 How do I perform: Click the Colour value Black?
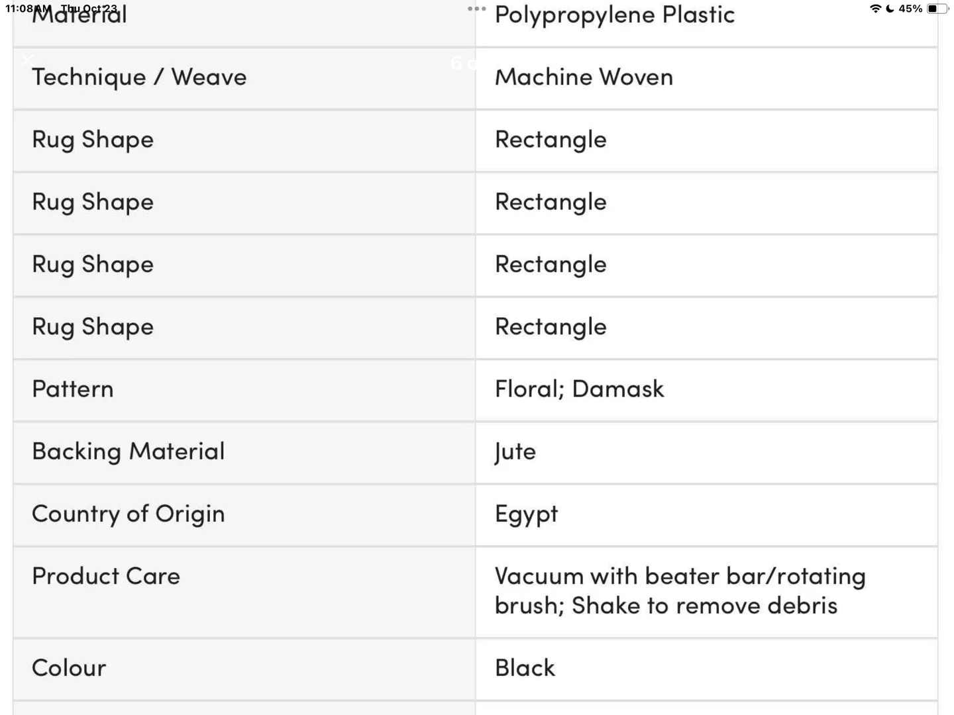pos(525,668)
